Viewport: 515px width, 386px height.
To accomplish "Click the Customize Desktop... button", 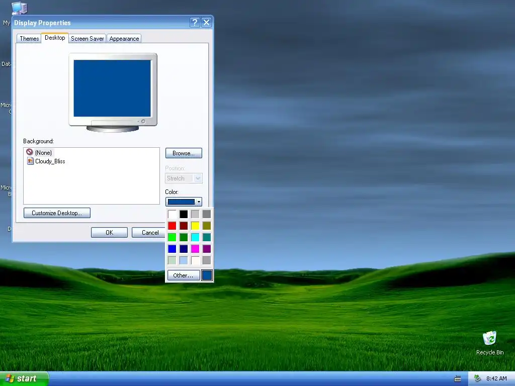I will (57, 213).
